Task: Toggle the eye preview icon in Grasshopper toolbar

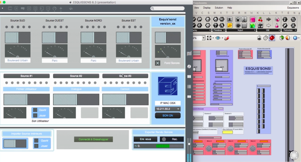Action: pyautogui.click(x=218, y=38)
